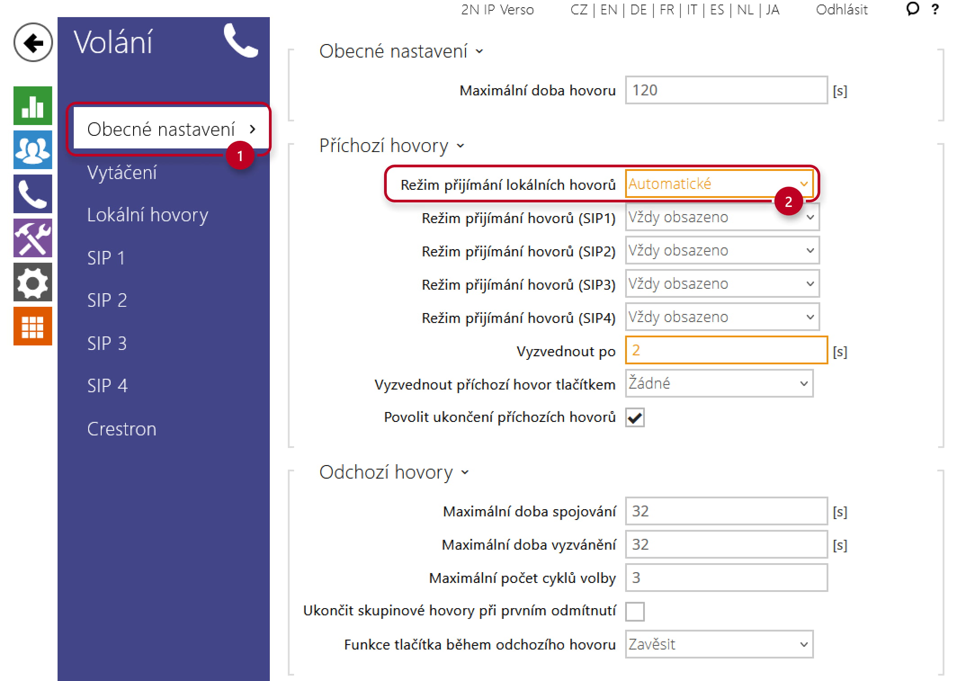The image size is (957, 681).
Task: Switch language to JA
Action: pos(773,9)
